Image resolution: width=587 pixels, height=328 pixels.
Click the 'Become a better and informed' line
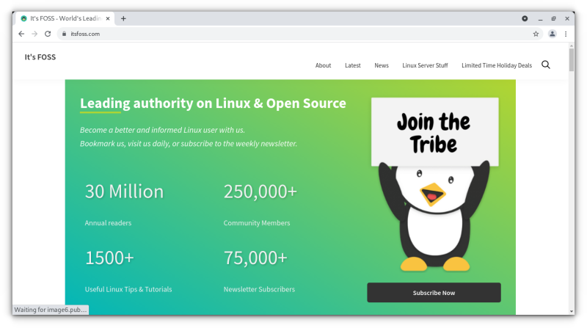[162, 130]
